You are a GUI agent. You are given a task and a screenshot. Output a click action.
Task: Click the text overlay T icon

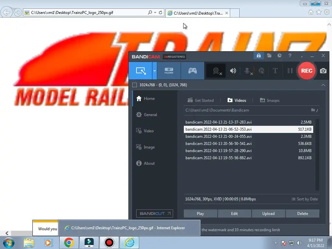275,71
